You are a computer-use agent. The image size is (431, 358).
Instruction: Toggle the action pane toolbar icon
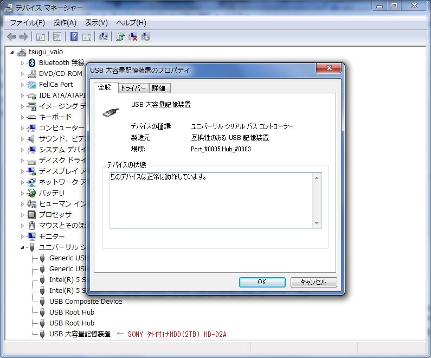[87, 36]
